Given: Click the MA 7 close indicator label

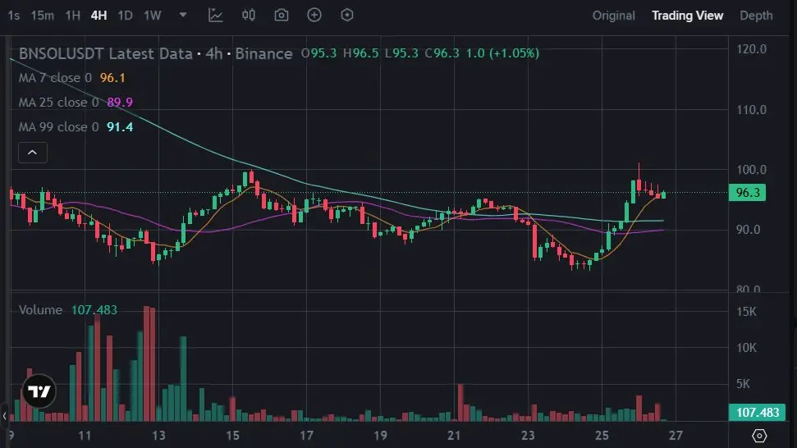Looking at the screenshot, I should [x=55, y=78].
